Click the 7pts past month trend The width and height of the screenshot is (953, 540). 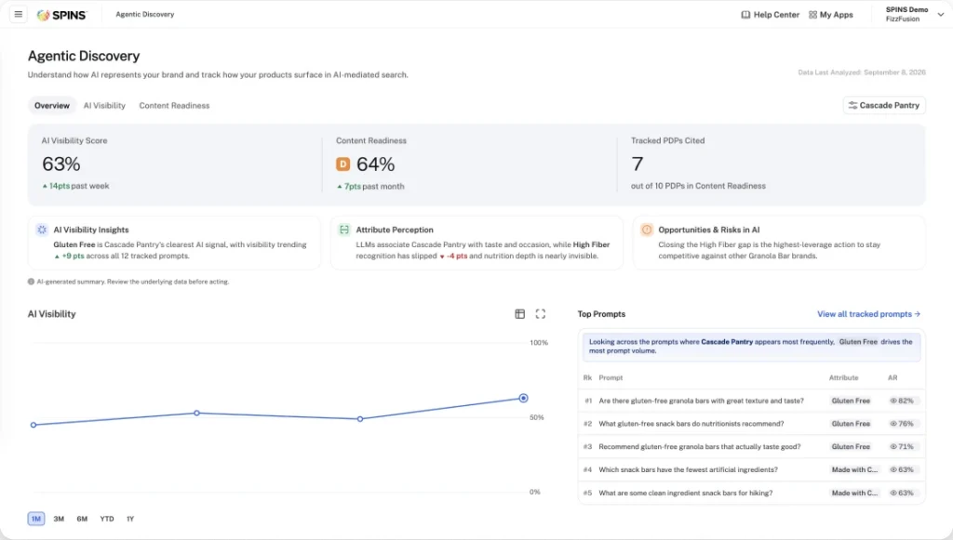pyautogui.click(x=370, y=186)
